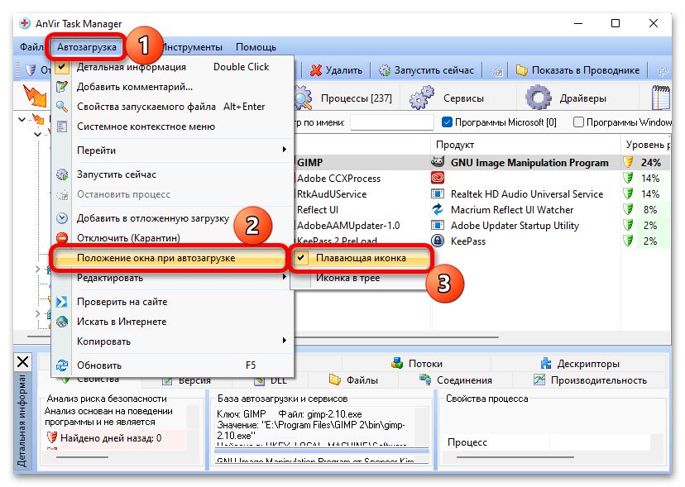The image size is (685, 487).
Task: Select the RtkAudUService row
Action: 483,194
